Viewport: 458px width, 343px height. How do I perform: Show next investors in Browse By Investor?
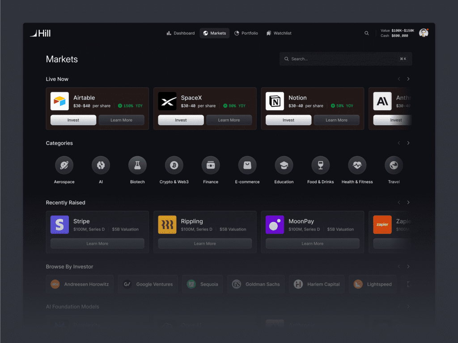coord(408,267)
